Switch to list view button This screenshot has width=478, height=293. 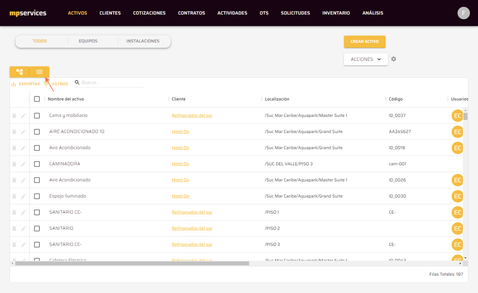(x=39, y=72)
